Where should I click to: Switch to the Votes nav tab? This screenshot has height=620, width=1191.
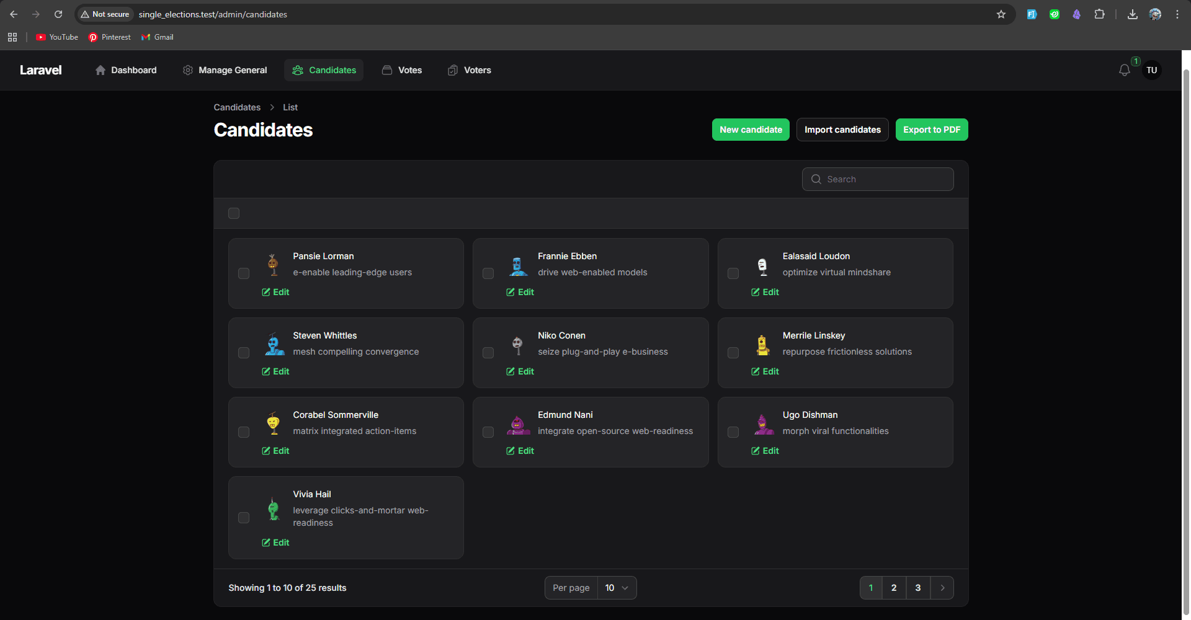click(x=402, y=70)
